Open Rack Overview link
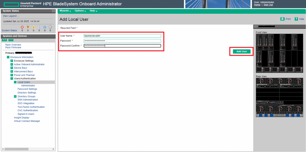This screenshot has width=306, height=152. point(13,45)
